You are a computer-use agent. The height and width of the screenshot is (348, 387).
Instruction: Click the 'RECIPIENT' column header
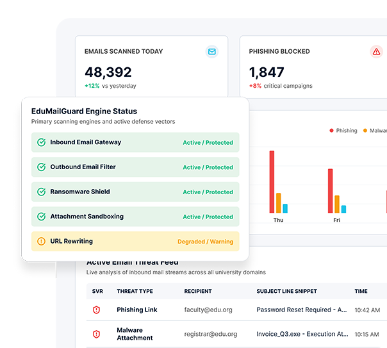[x=198, y=291]
